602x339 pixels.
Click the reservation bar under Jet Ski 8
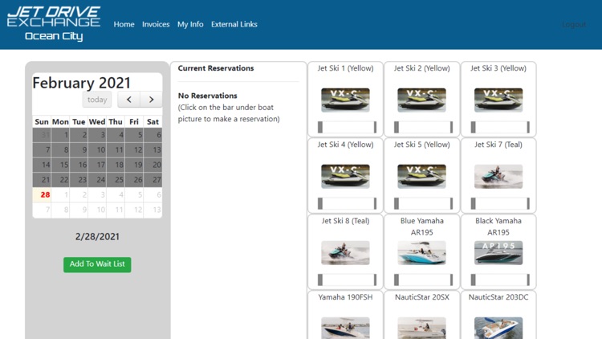[347, 280]
